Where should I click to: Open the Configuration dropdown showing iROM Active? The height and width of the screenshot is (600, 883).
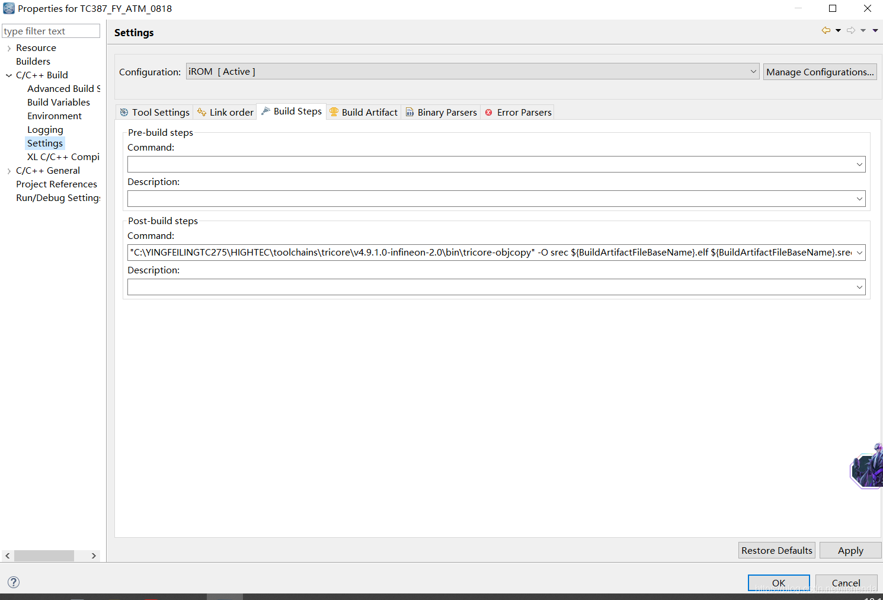click(x=753, y=71)
